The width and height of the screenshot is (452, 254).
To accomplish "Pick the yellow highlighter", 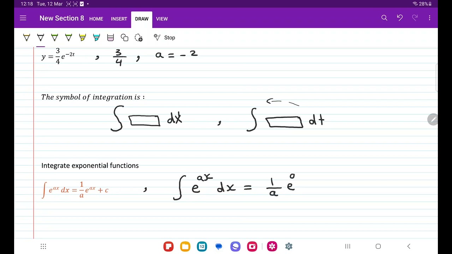I will pyautogui.click(x=82, y=37).
